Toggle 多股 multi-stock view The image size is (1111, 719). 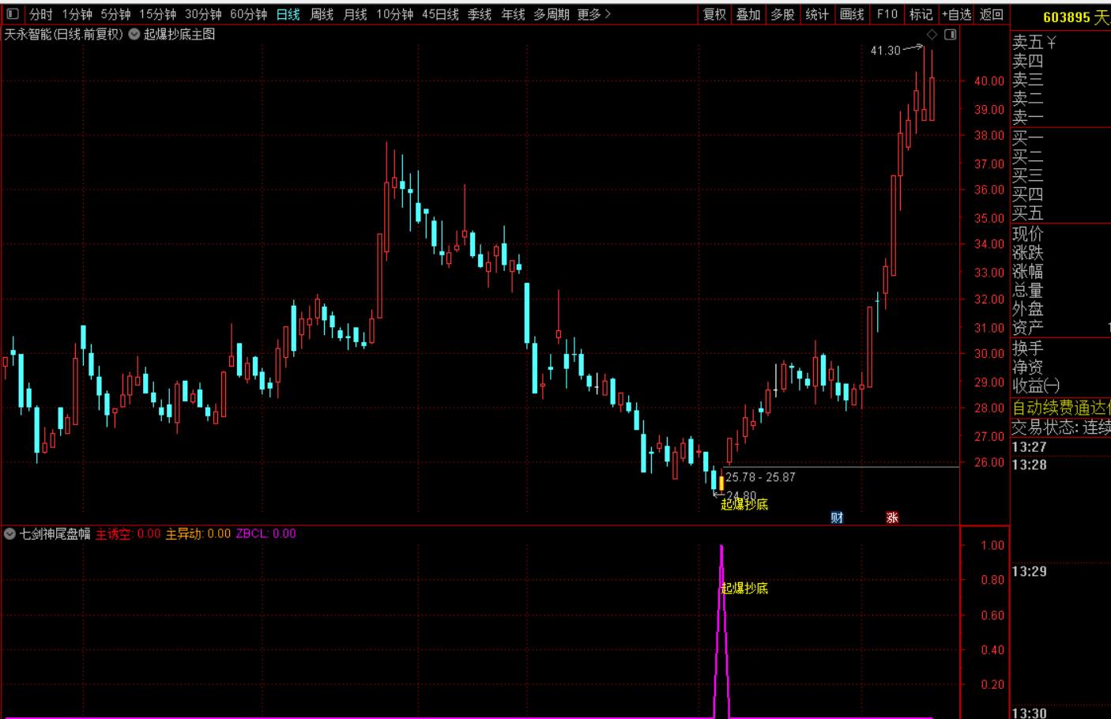pos(782,14)
